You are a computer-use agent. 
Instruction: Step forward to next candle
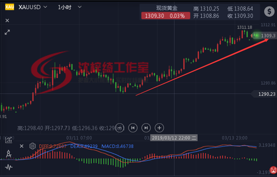click(146, 128)
